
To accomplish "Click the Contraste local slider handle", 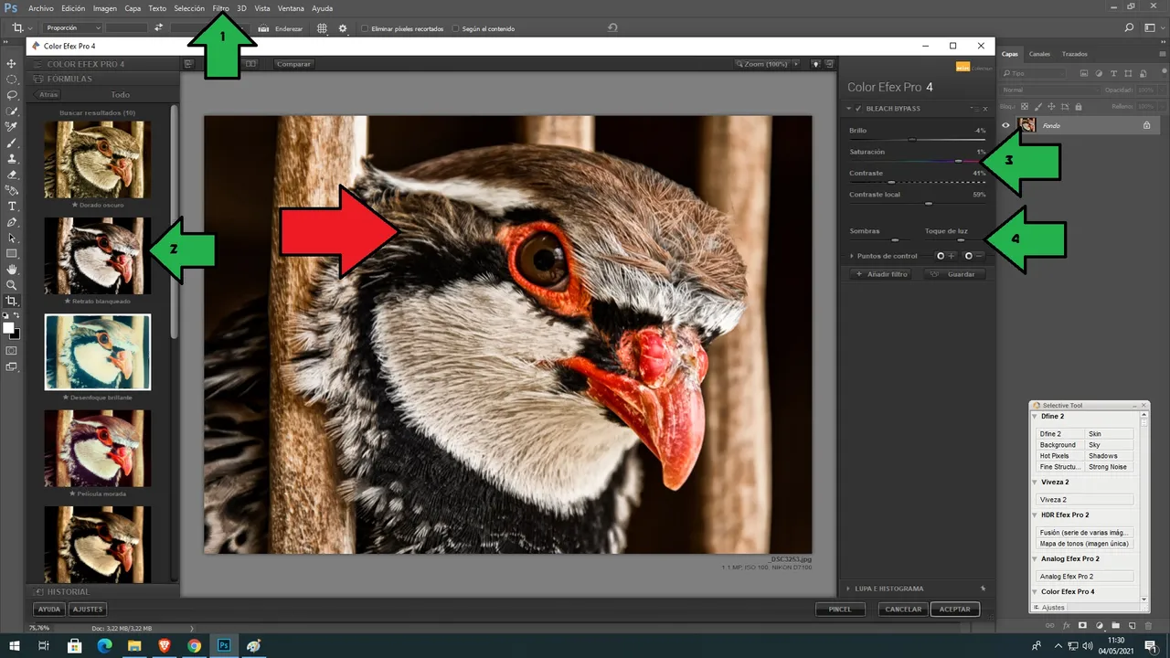I will coord(929,203).
